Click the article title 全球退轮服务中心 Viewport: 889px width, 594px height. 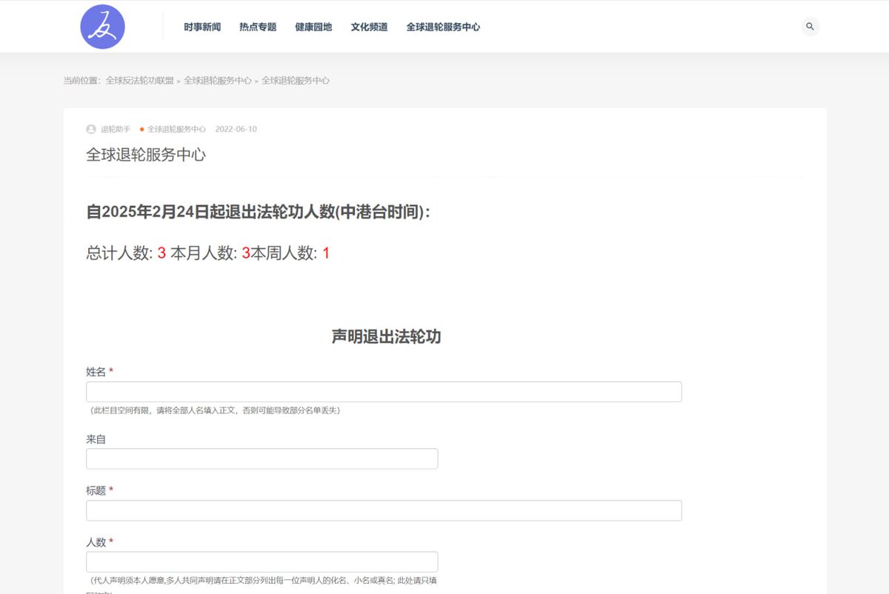pos(147,156)
